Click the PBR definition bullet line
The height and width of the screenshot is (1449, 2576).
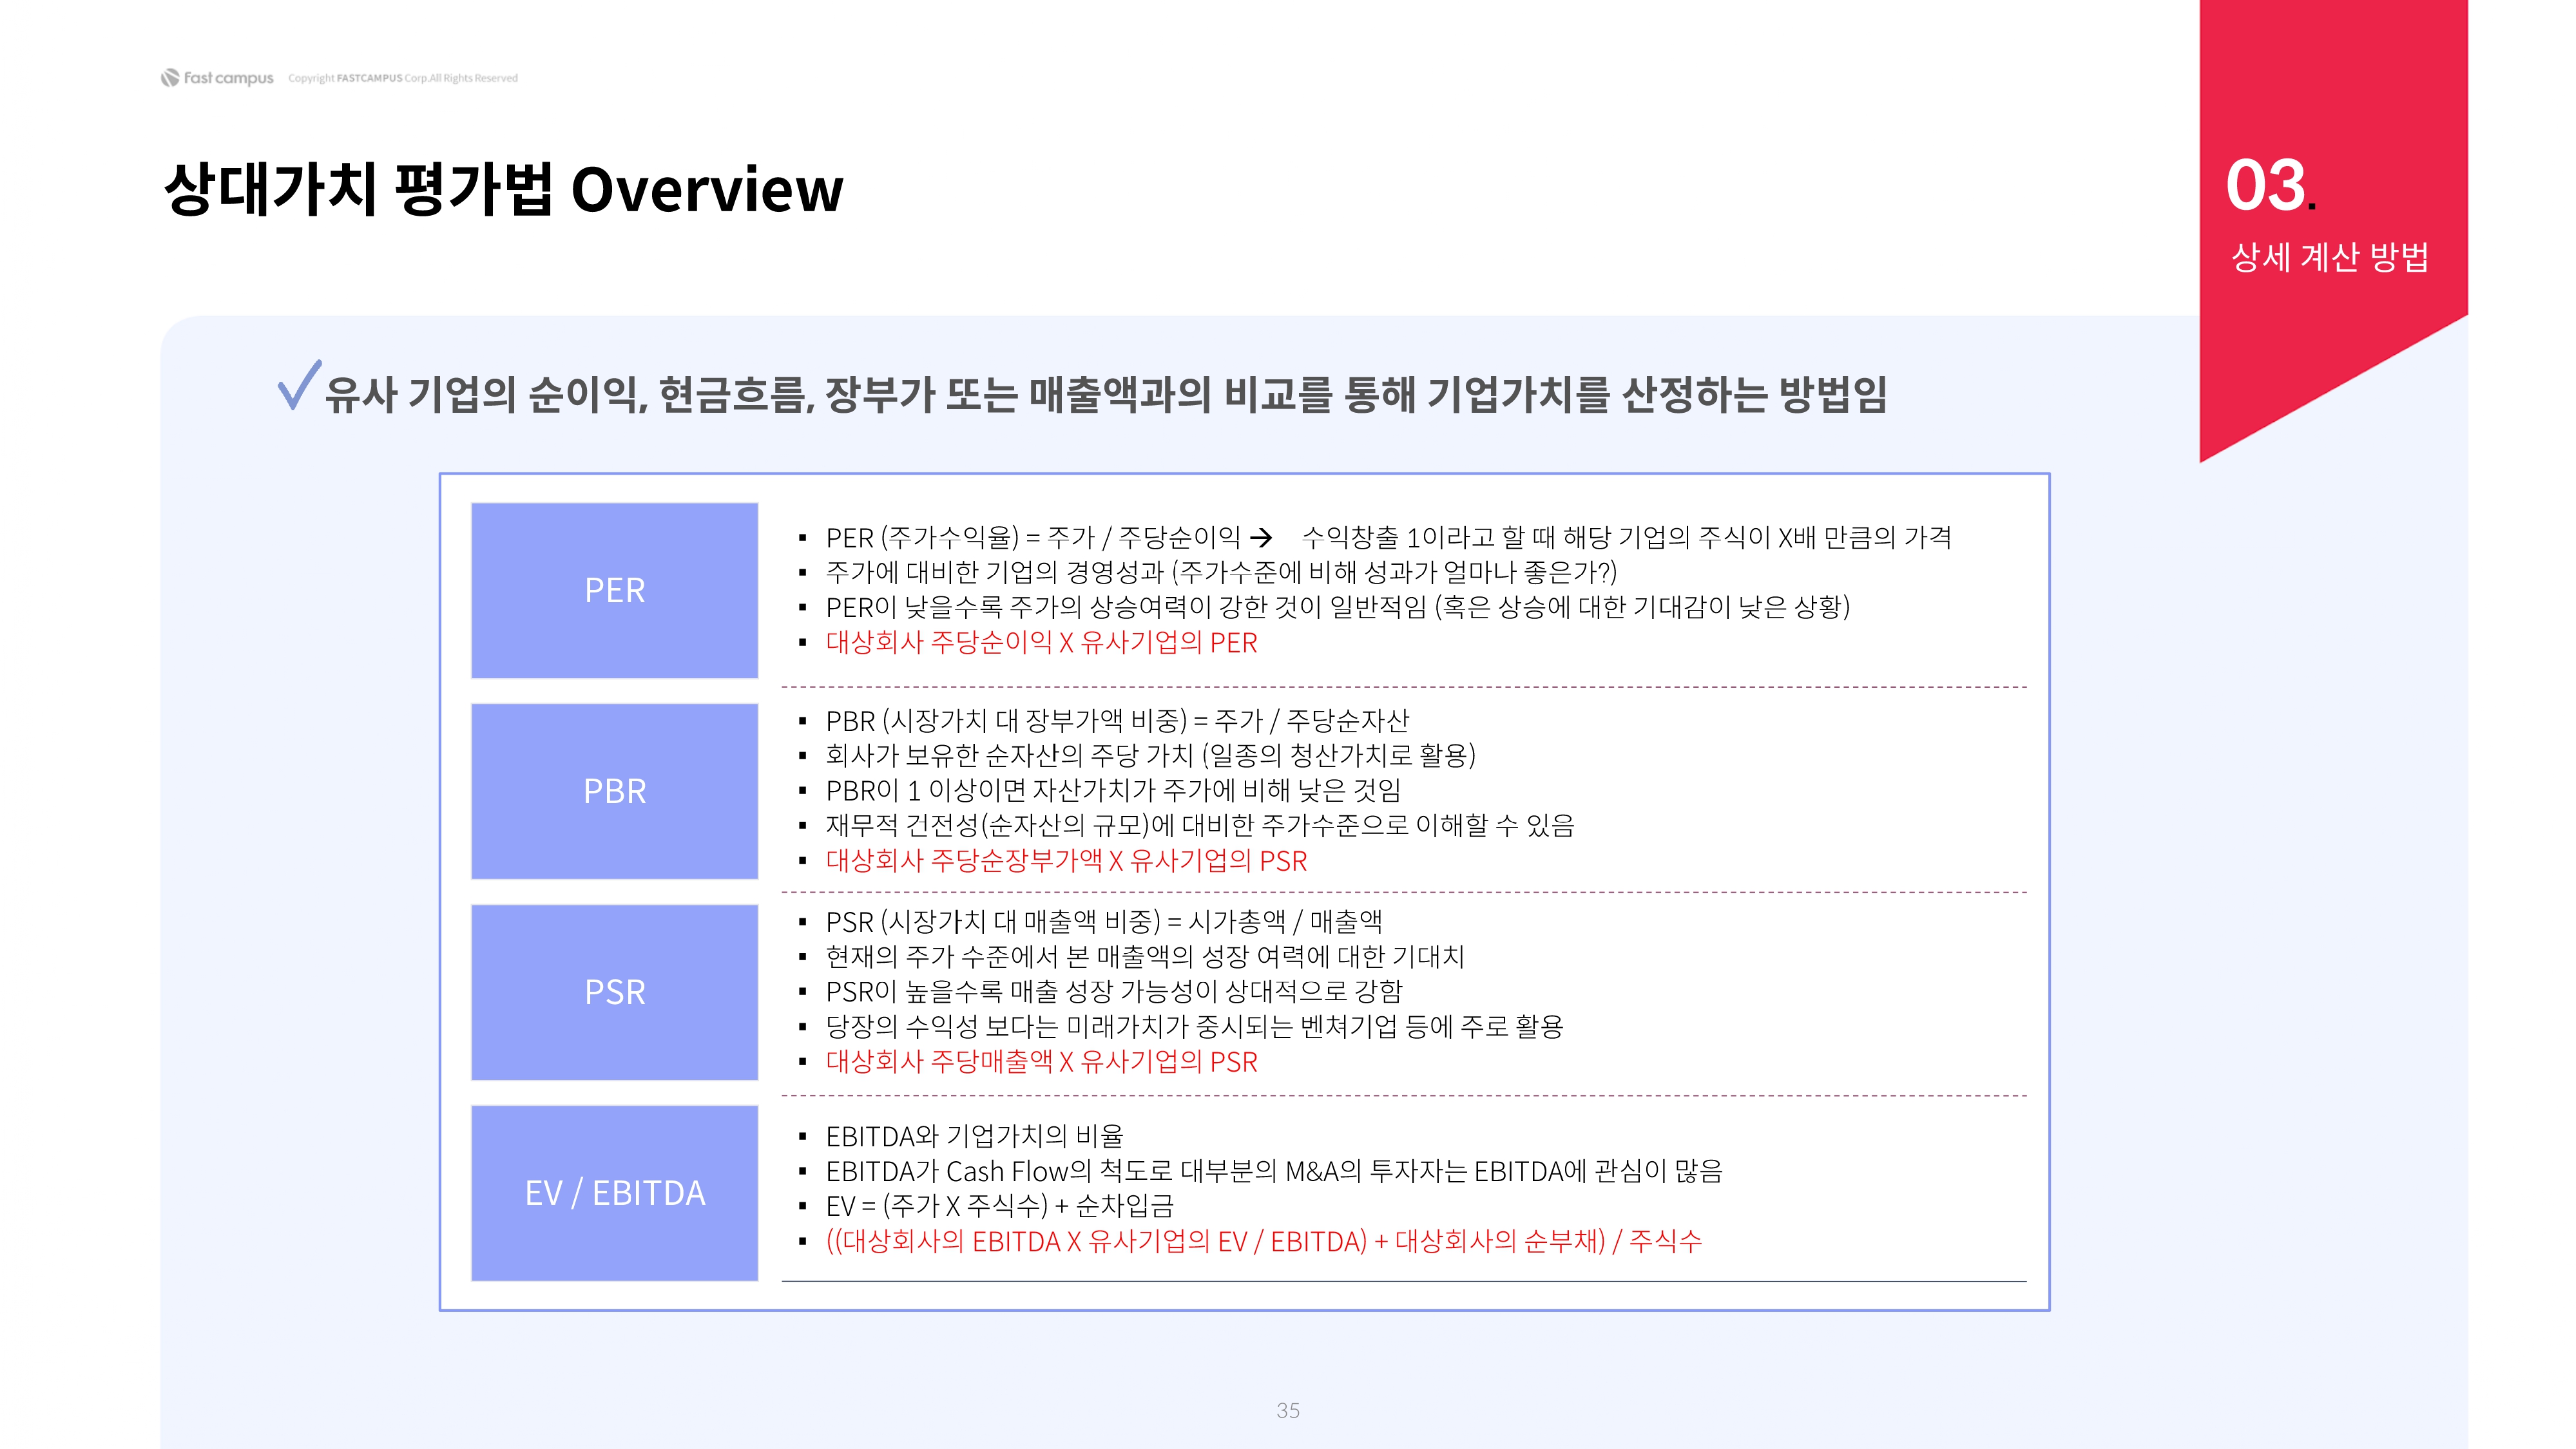pyautogui.click(x=1117, y=721)
